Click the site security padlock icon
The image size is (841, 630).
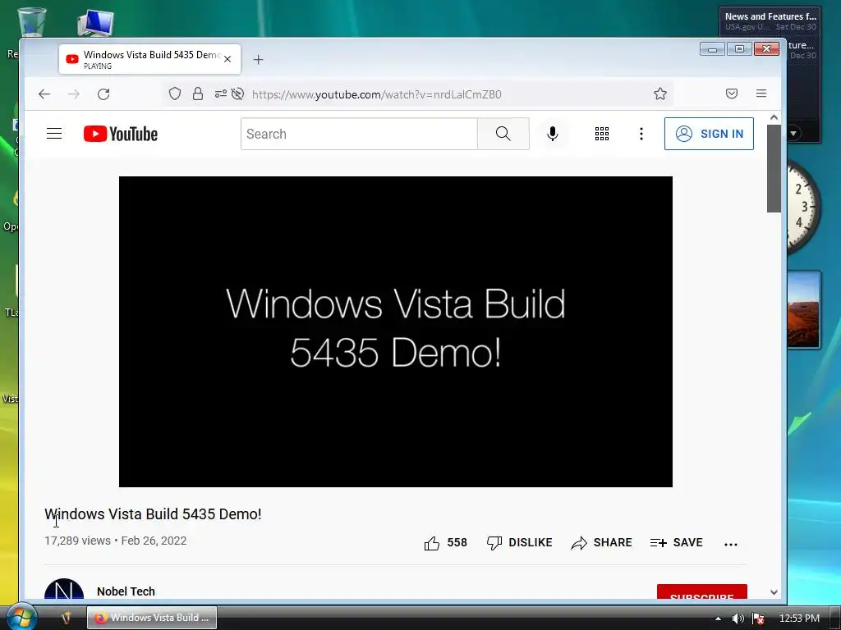(x=198, y=94)
